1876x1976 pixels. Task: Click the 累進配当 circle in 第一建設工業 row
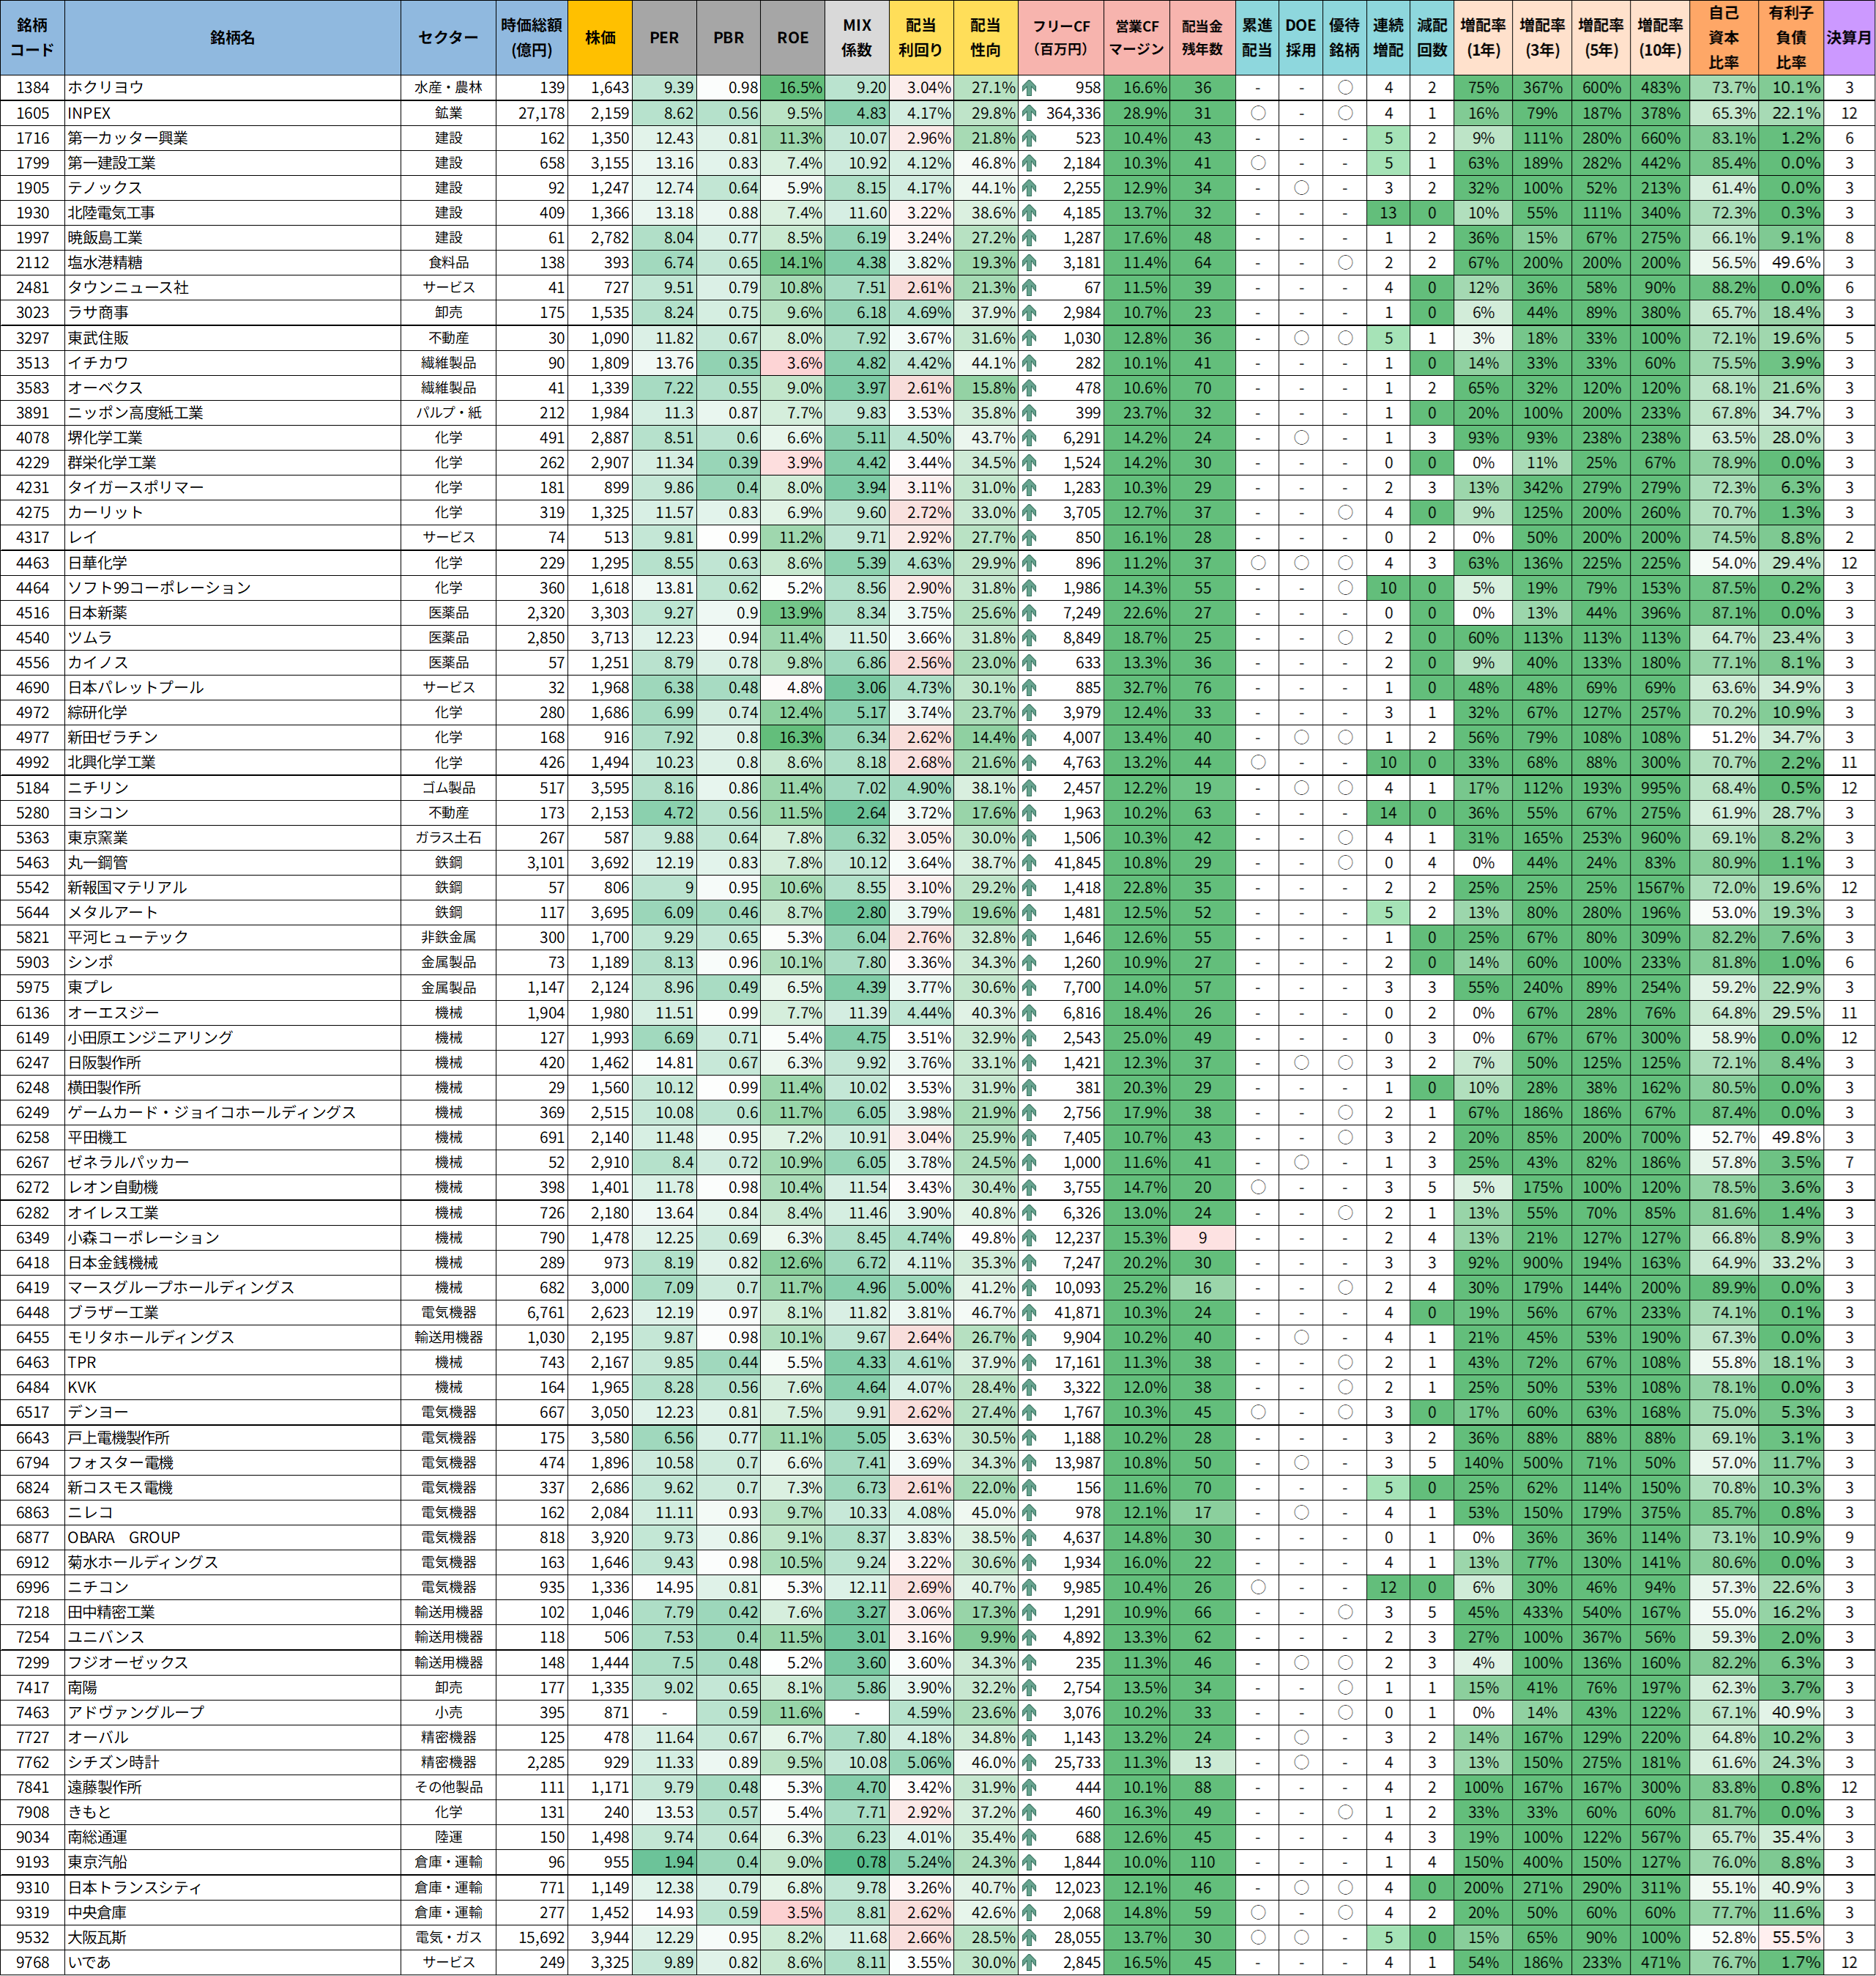tap(1257, 163)
